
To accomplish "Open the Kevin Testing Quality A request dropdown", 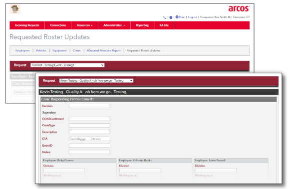I will coord(96,81).
